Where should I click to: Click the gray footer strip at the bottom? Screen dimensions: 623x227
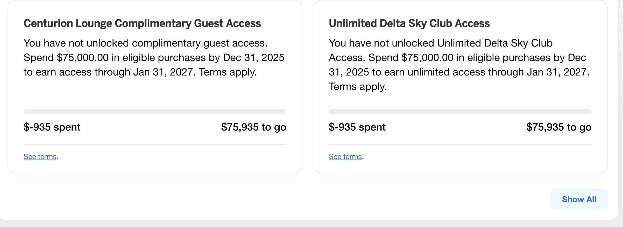pyautogui.click(x=311, y=224)
